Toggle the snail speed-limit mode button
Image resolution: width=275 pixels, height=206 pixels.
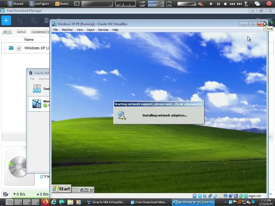coord(6,194)
